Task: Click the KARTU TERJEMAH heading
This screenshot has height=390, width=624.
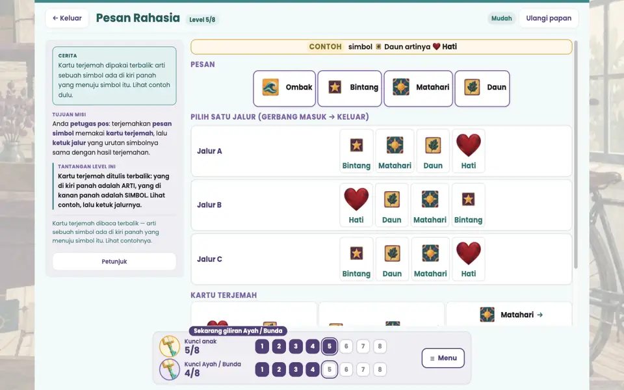Action: [224, 295]
